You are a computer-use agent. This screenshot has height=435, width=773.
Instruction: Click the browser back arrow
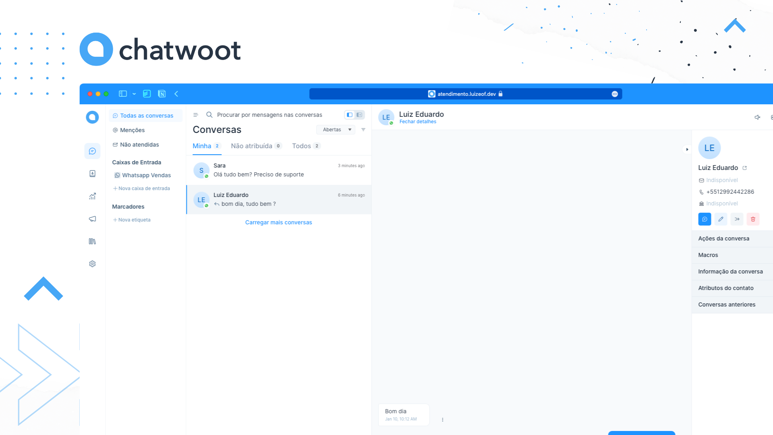pyautogui.click(x=176, y=94)
